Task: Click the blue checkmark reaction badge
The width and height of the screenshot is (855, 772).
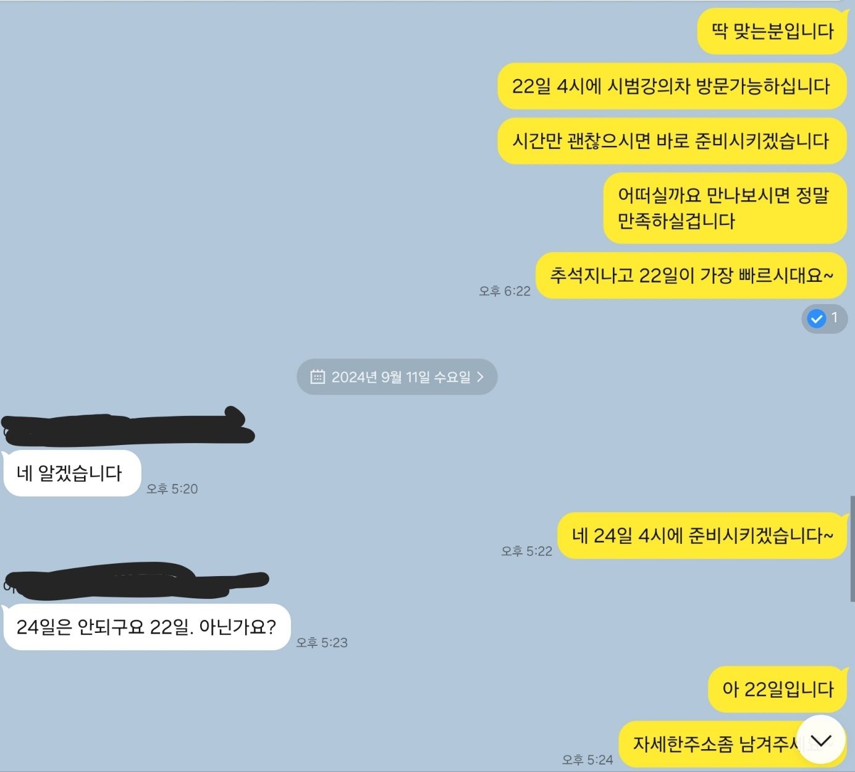Action: (x=824, y=318)
